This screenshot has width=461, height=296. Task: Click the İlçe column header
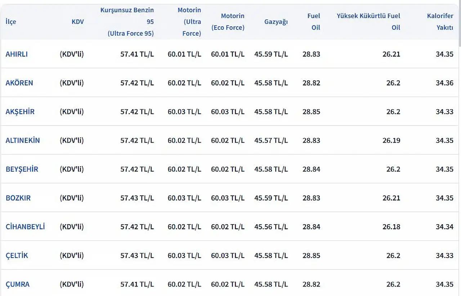point(11,22)
